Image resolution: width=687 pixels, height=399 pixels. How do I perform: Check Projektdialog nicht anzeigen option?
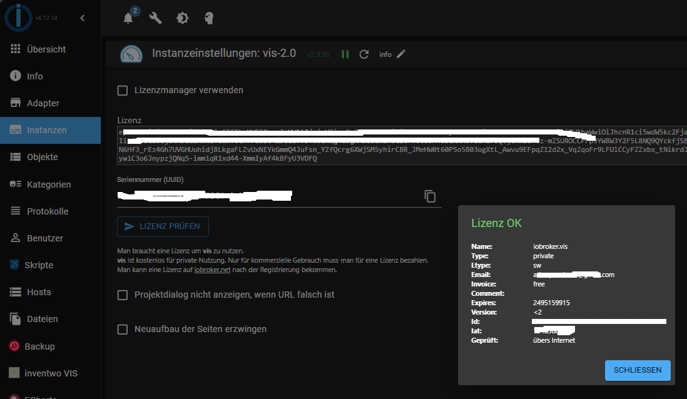point(123,295)
